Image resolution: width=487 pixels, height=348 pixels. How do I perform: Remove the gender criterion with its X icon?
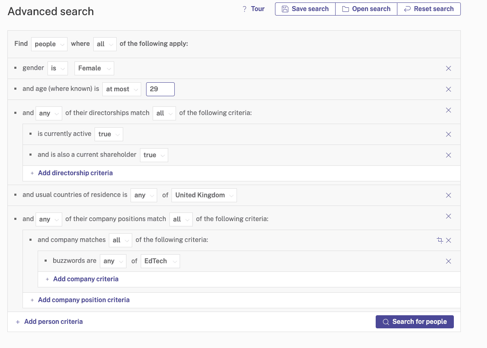click(448, 68)
